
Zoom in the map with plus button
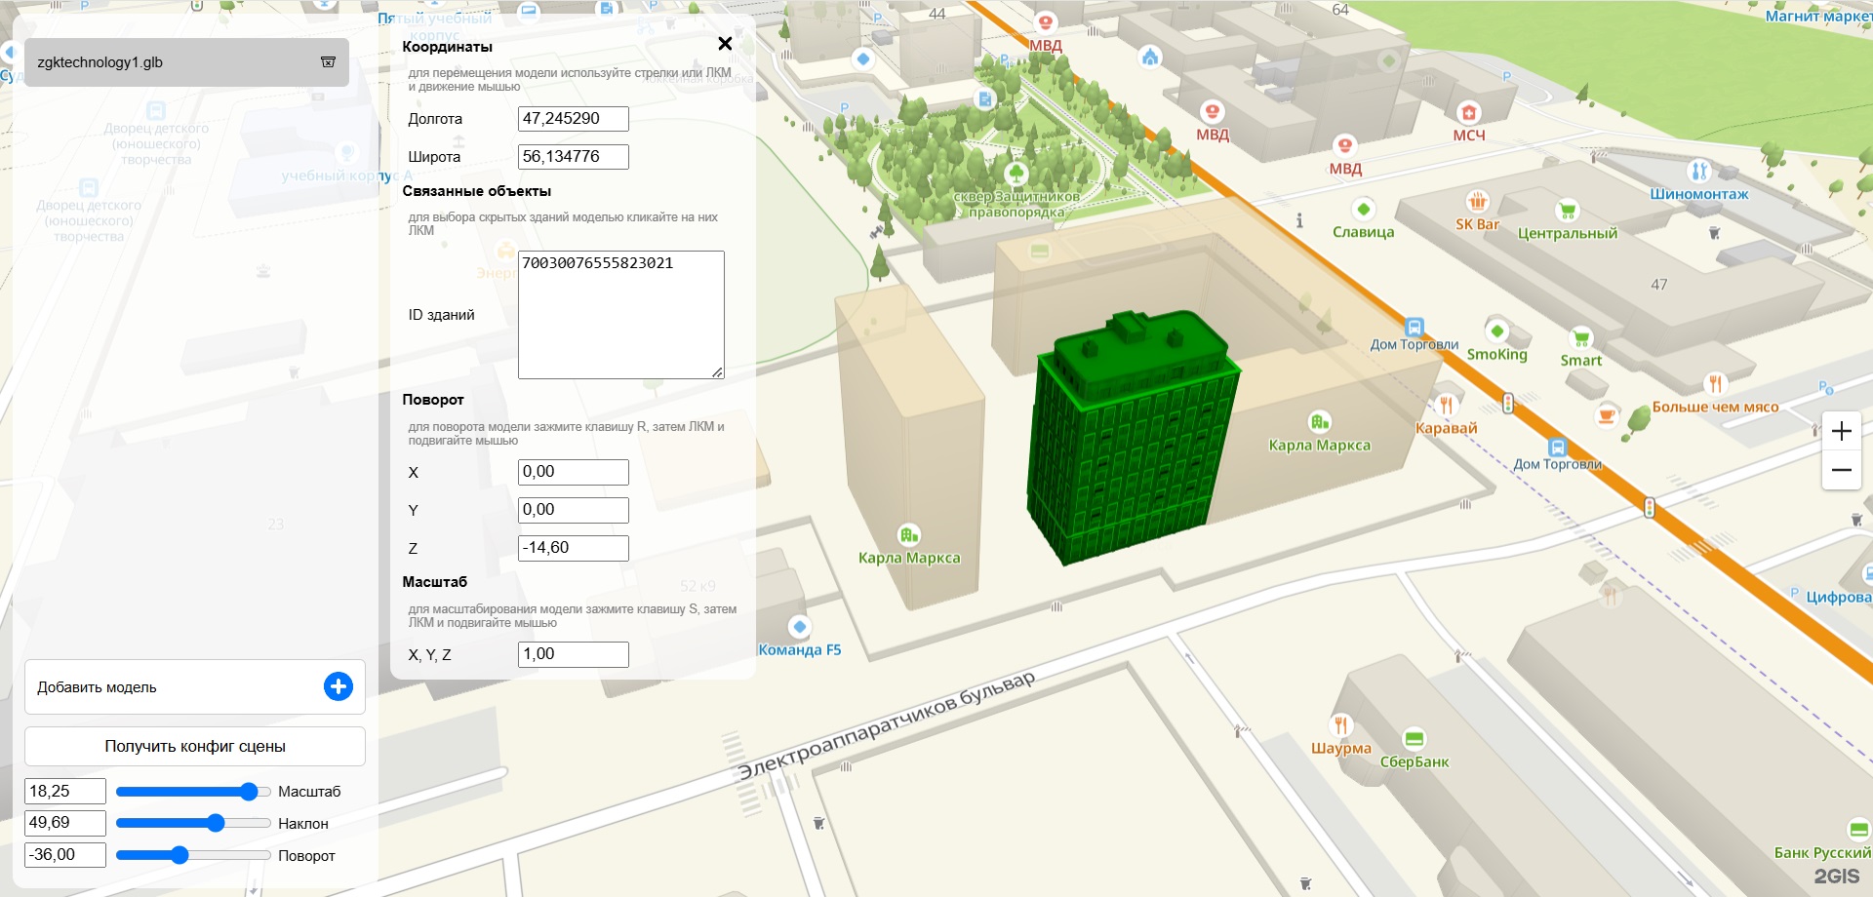pos(1841,431)
